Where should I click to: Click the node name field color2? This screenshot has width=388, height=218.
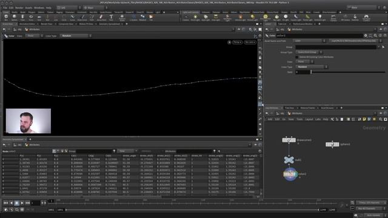[x=319, y=36]
